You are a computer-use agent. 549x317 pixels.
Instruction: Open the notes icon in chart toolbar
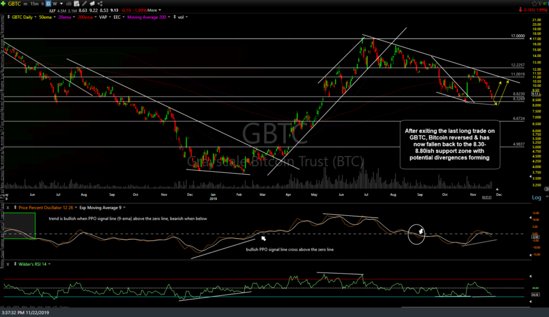click(92, 3)
